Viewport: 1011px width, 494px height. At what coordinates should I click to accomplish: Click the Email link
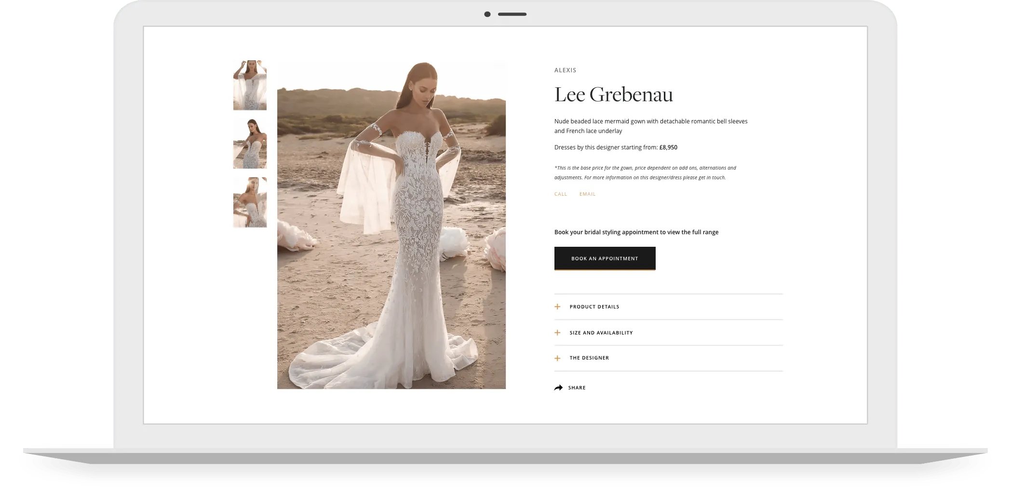[x=587, y=194]
